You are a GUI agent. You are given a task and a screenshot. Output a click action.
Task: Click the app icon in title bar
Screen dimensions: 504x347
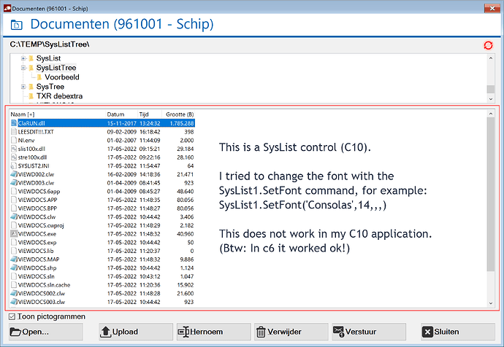[7, 8]
